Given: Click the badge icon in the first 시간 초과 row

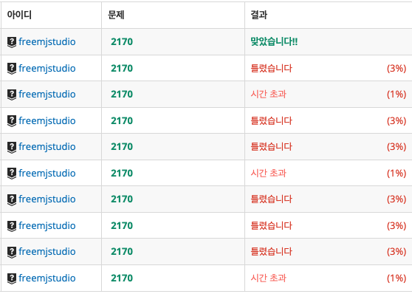Looking at the screenshot, I should (12, 95).
